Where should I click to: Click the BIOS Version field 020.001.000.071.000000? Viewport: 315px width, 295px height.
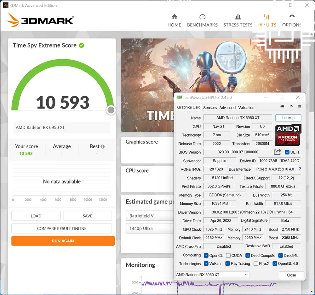[x=238, y=152]
